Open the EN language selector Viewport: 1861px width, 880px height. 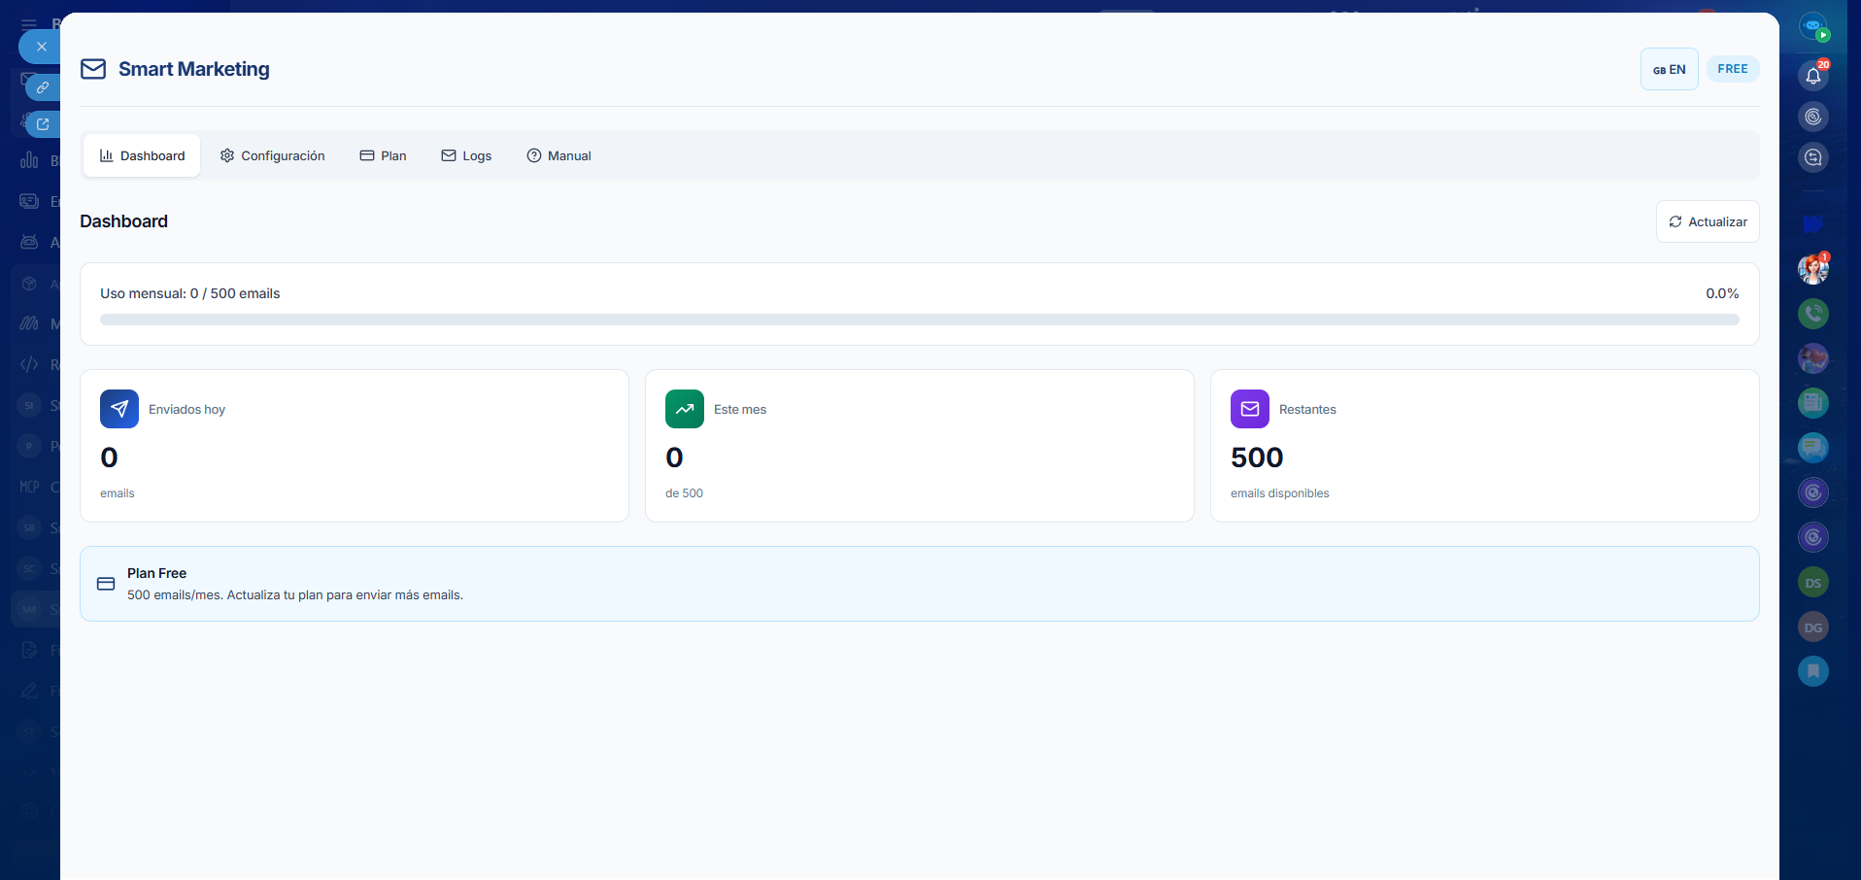(1669, 69)
